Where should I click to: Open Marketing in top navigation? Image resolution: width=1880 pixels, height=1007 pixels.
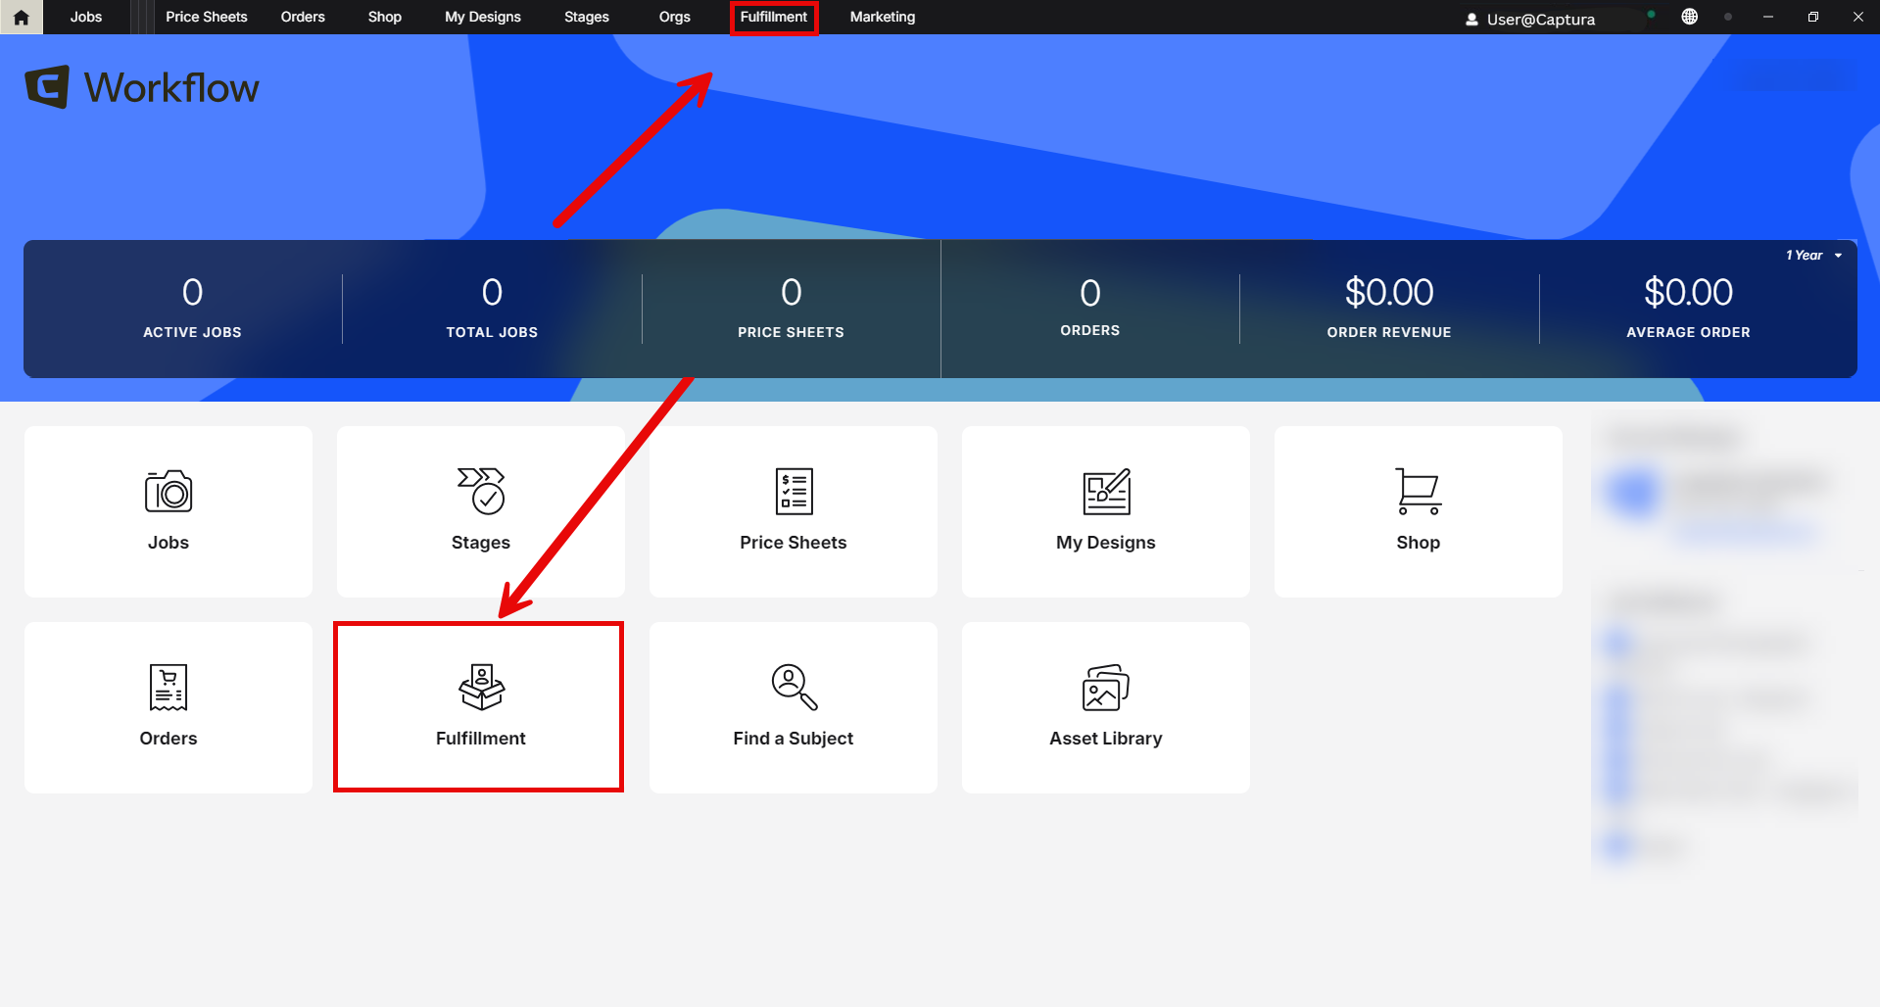[x=883, y=17]
